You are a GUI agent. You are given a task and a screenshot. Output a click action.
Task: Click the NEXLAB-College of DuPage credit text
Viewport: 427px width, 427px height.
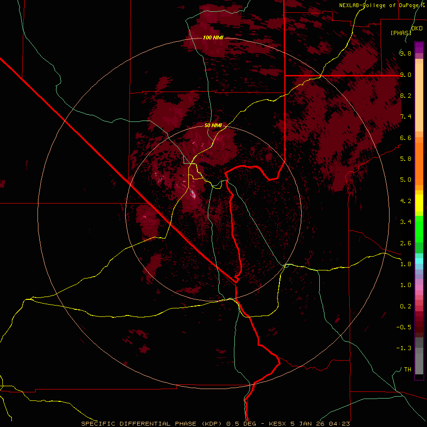[380, 5]
